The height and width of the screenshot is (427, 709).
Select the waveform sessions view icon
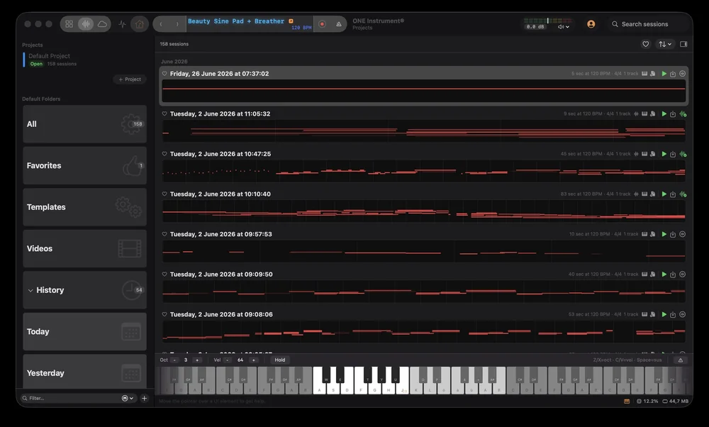86,24
